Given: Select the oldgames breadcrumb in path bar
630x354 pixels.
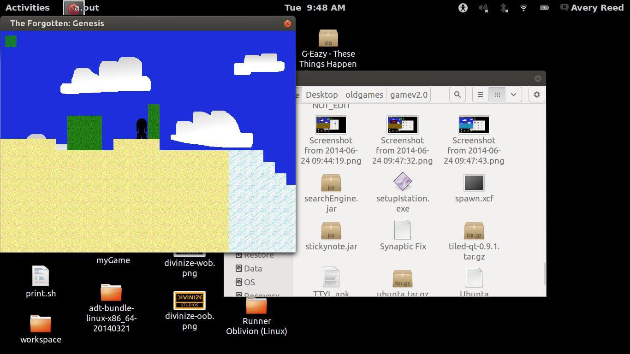Looking at the screenshot, I should 364,94.
